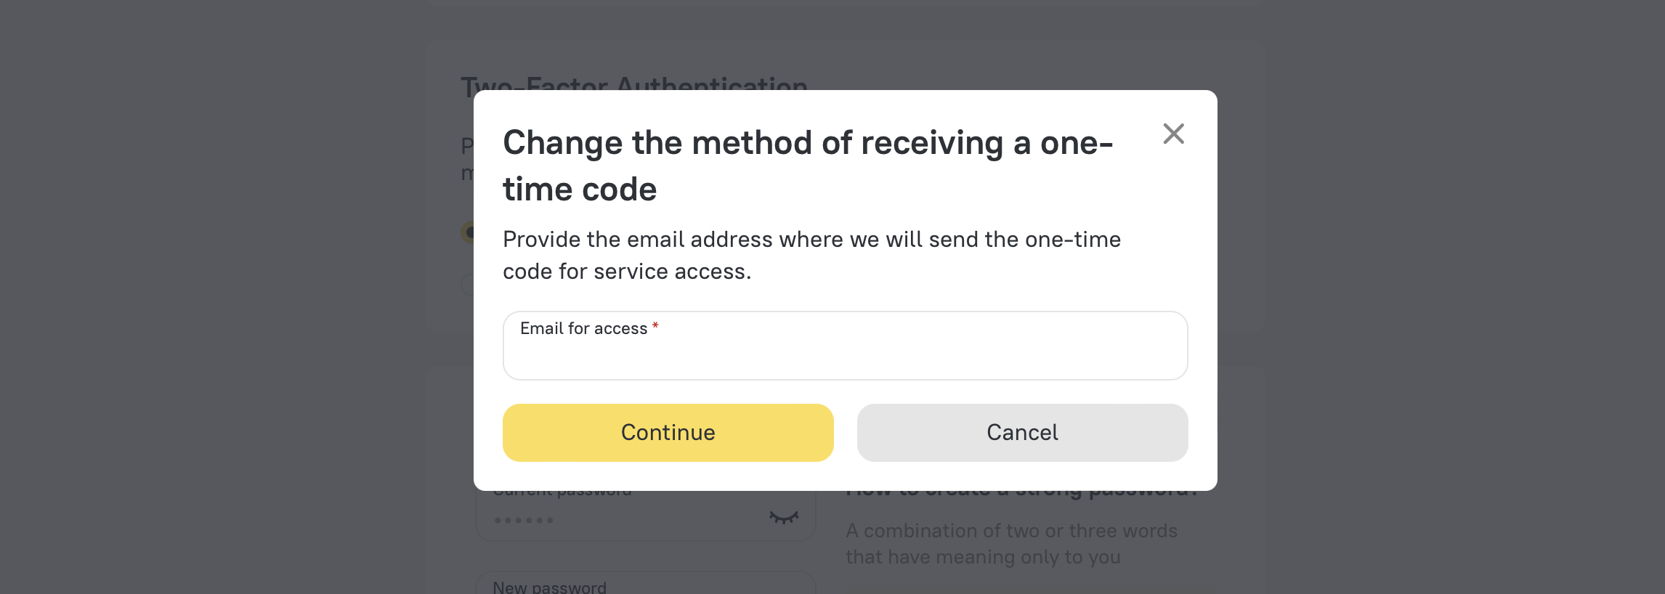Click the 'that have meaning only to you' text
Viewport: 1665px width, 594px height.
(x=982, y=557)
